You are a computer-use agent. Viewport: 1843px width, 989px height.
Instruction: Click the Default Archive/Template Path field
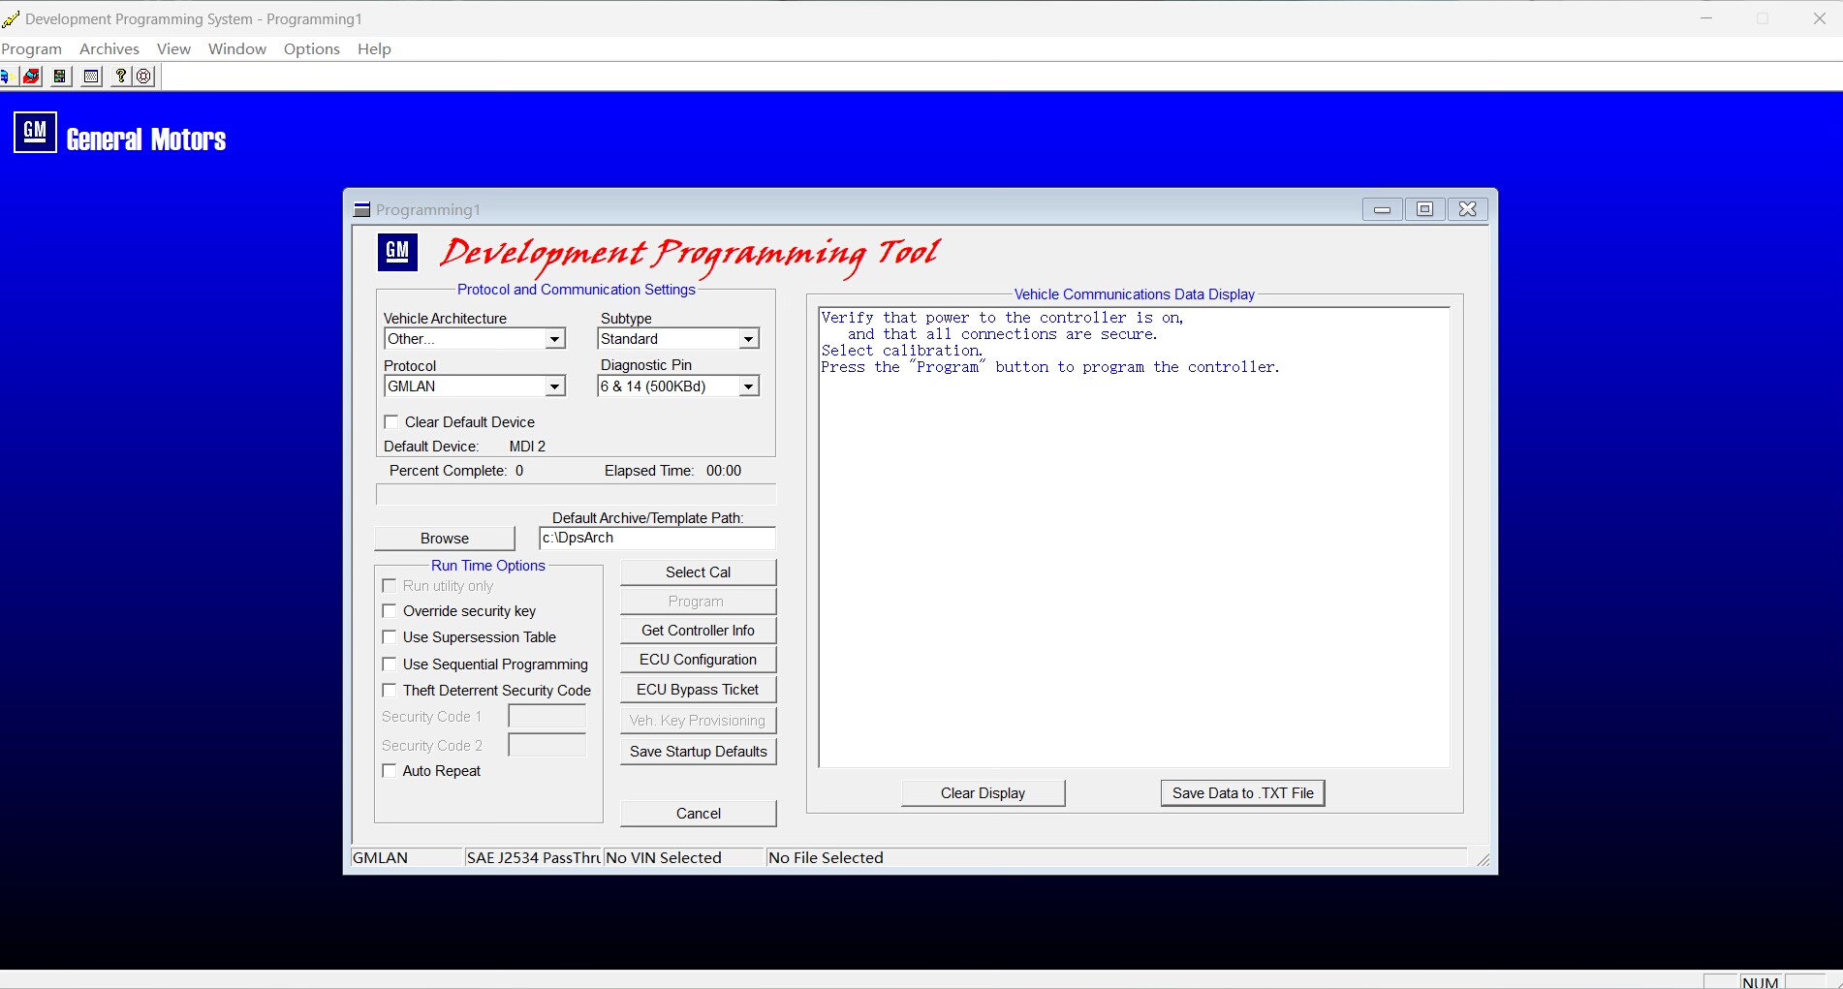[x=657, y=539]
